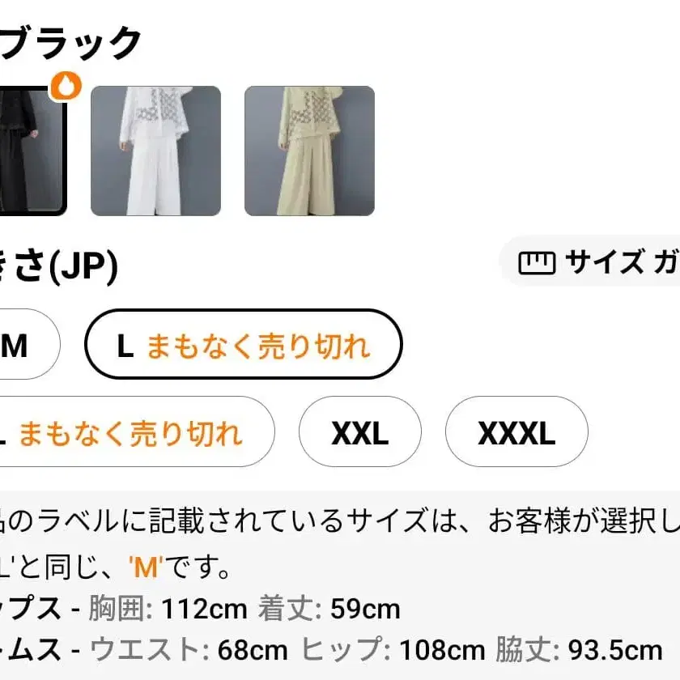The height and width of the screenshot is (680, 680).
Task: Select size M
Action: point(29,344)
